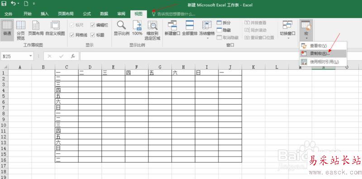Click 重设窗口位置 button

259,37
